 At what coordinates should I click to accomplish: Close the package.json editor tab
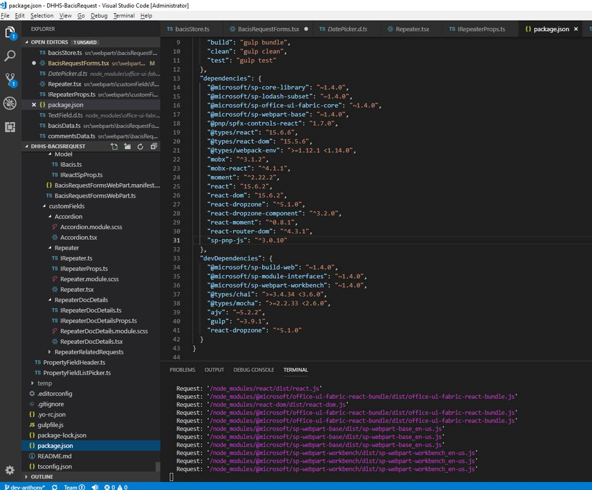coord(576,29)
